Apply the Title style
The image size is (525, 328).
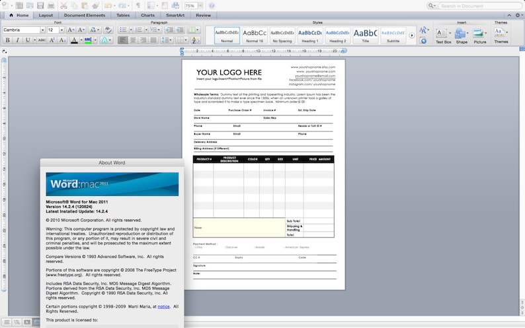[x=365, y=36]
